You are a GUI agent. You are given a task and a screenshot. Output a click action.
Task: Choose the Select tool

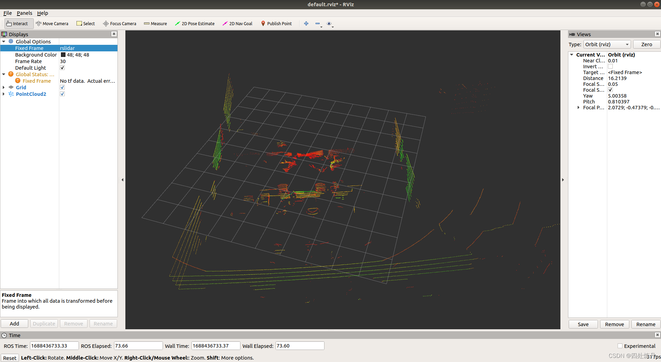[86, 23]
